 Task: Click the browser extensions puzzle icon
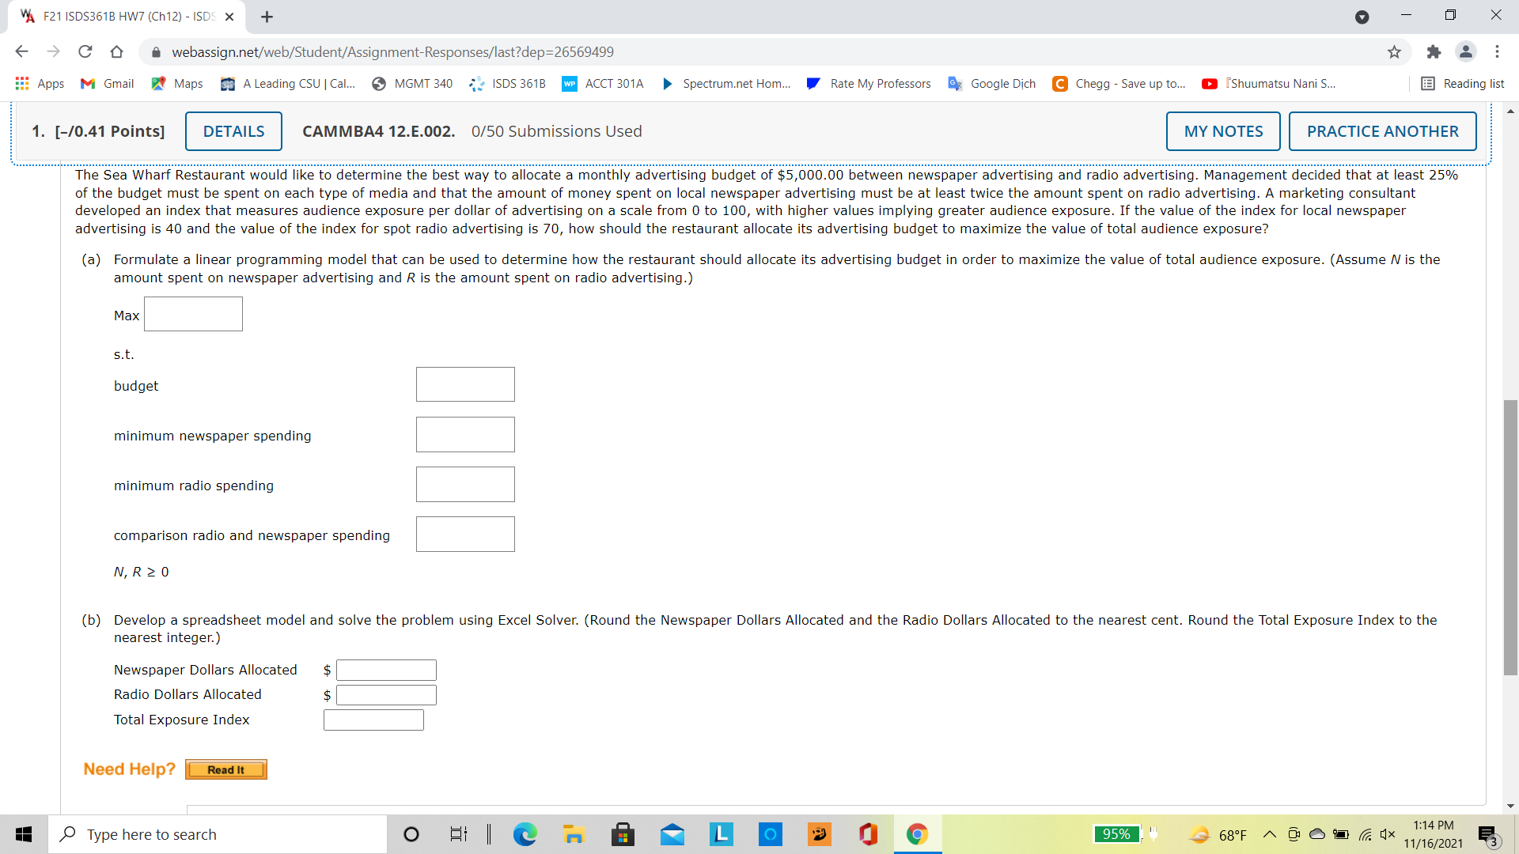click(x=1434, y=51)
